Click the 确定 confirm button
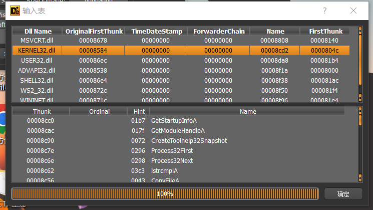Screen dimensions: 373x210 343,194
